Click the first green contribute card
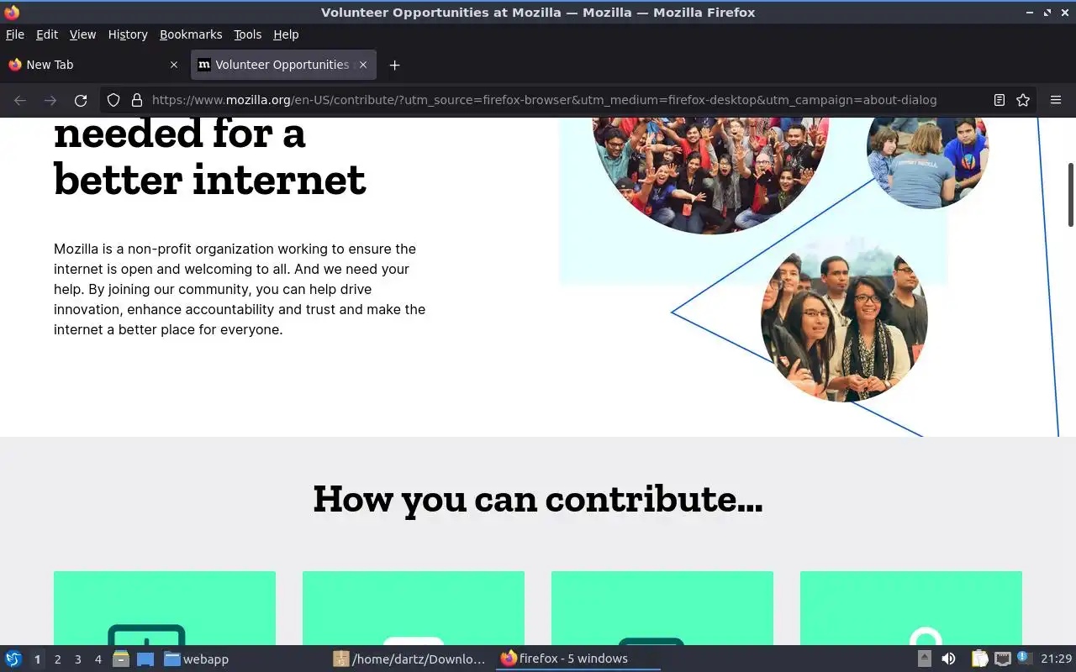This screenshot has width=1076, height=672. [165, 608]
